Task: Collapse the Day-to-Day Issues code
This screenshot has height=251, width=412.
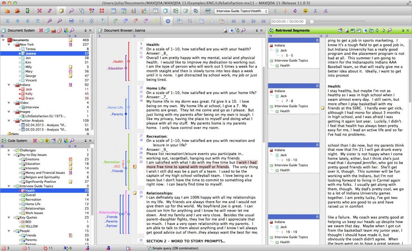Action: [x=9, y=155]
